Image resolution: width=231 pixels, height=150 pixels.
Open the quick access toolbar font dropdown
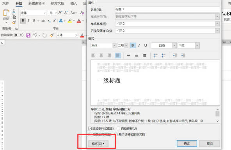point(76,35)
